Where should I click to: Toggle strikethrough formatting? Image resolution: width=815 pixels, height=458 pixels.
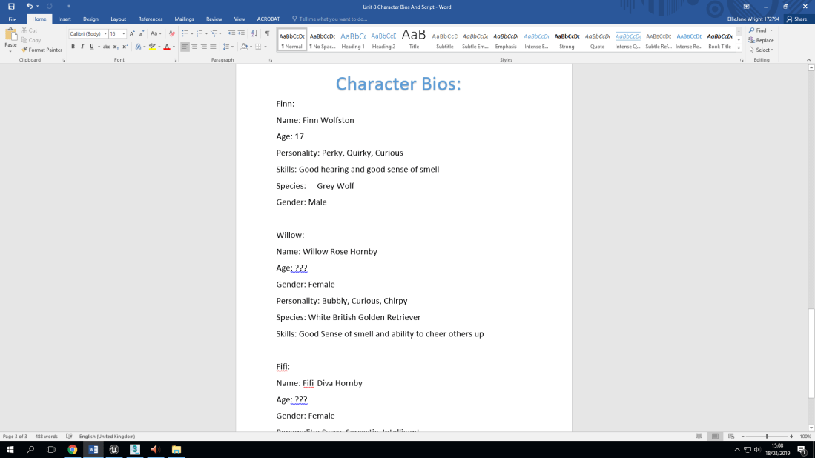tap(106, 47)
